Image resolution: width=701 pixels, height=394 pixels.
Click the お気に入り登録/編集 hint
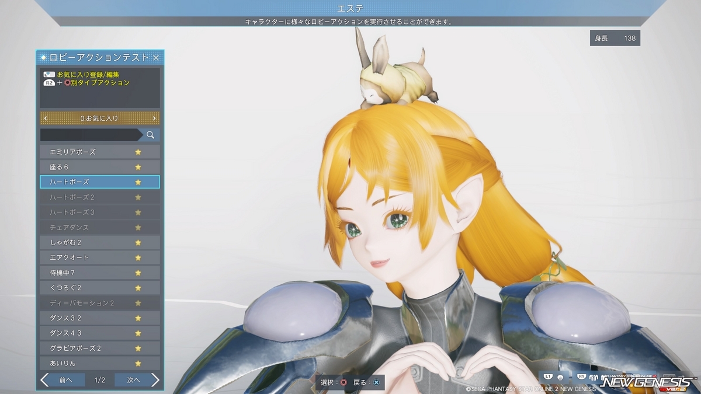point(88,75)
